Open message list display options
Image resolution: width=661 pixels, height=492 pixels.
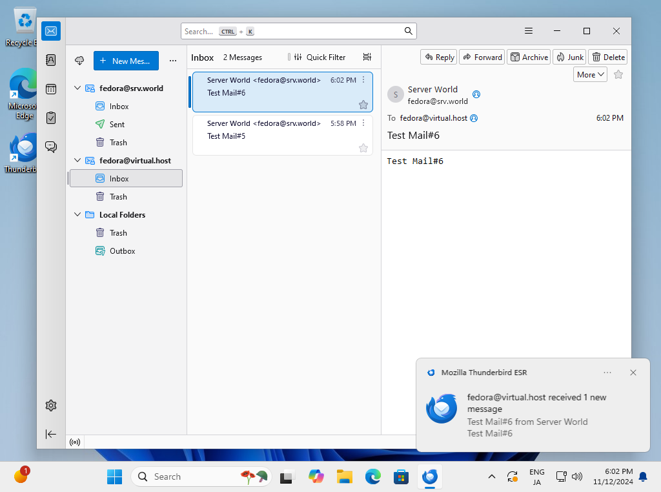[x=367, y=57]
